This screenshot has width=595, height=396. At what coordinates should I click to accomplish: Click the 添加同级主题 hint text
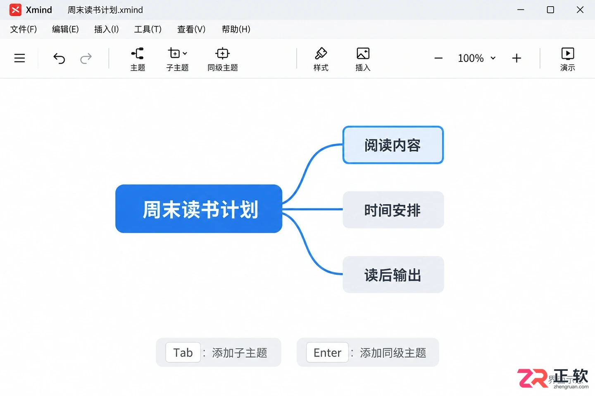[x=393, y=353]
